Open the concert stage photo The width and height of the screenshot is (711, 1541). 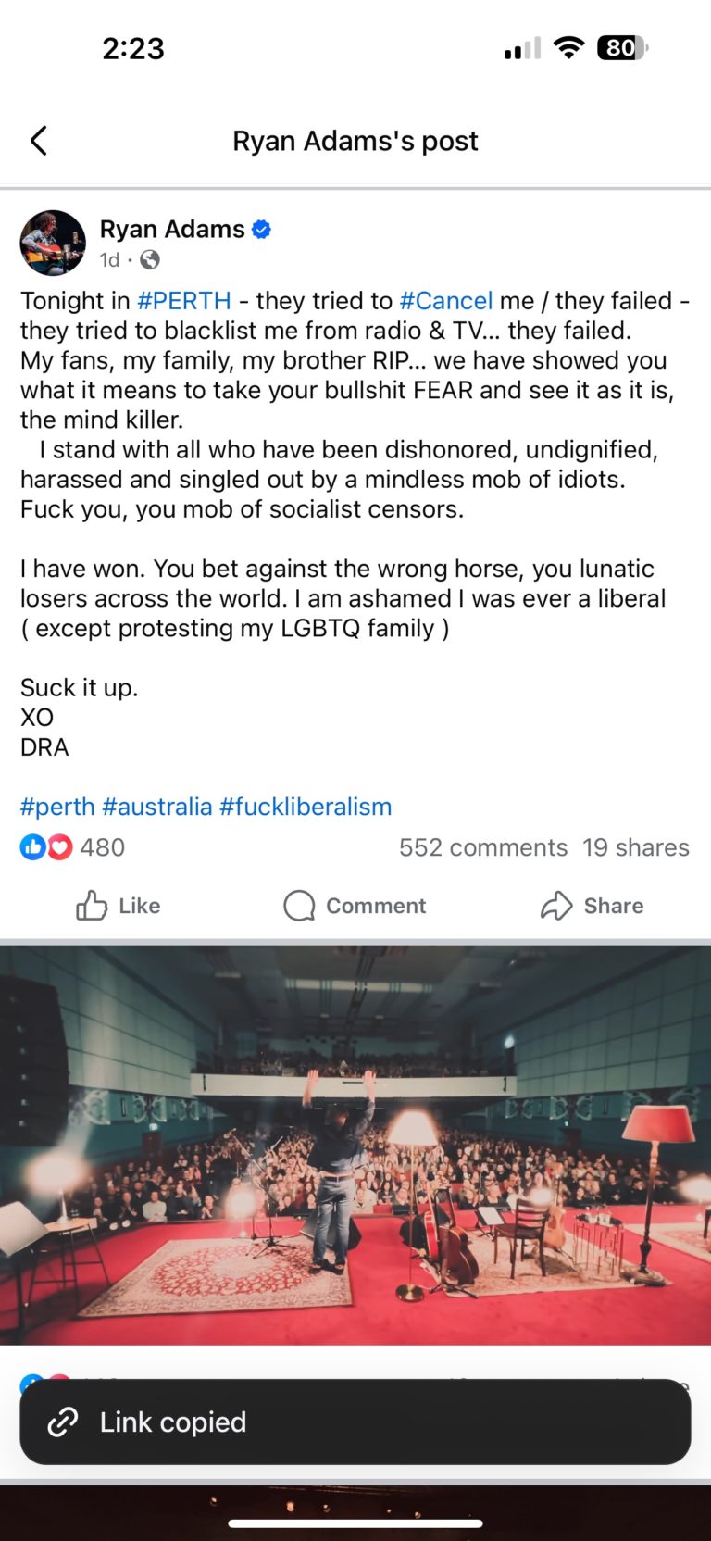point(355,1145)
